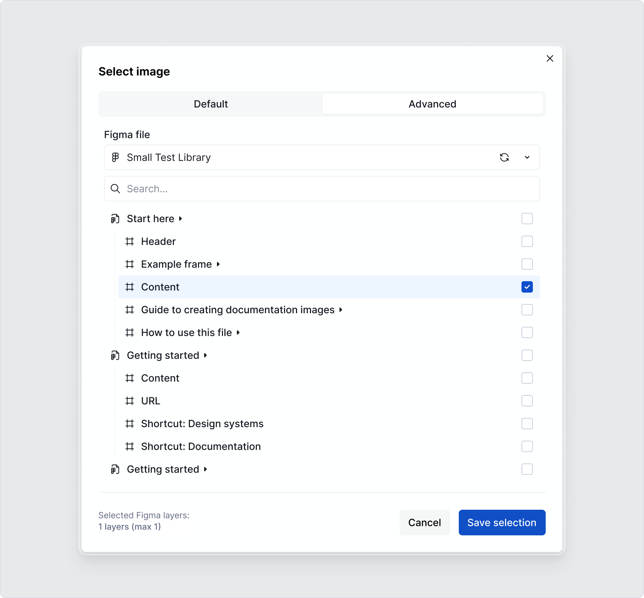Open the Figma file dropdown
The width and height of the screenshot is (644, 598).
point(528,157)
